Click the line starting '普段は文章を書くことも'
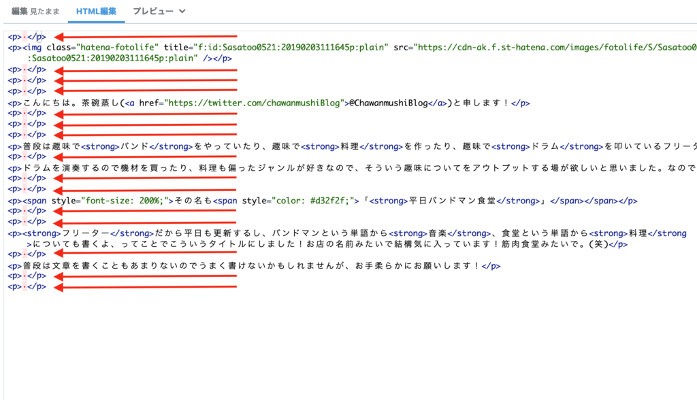The image size is (697, 400). click(x=254, y=266)
